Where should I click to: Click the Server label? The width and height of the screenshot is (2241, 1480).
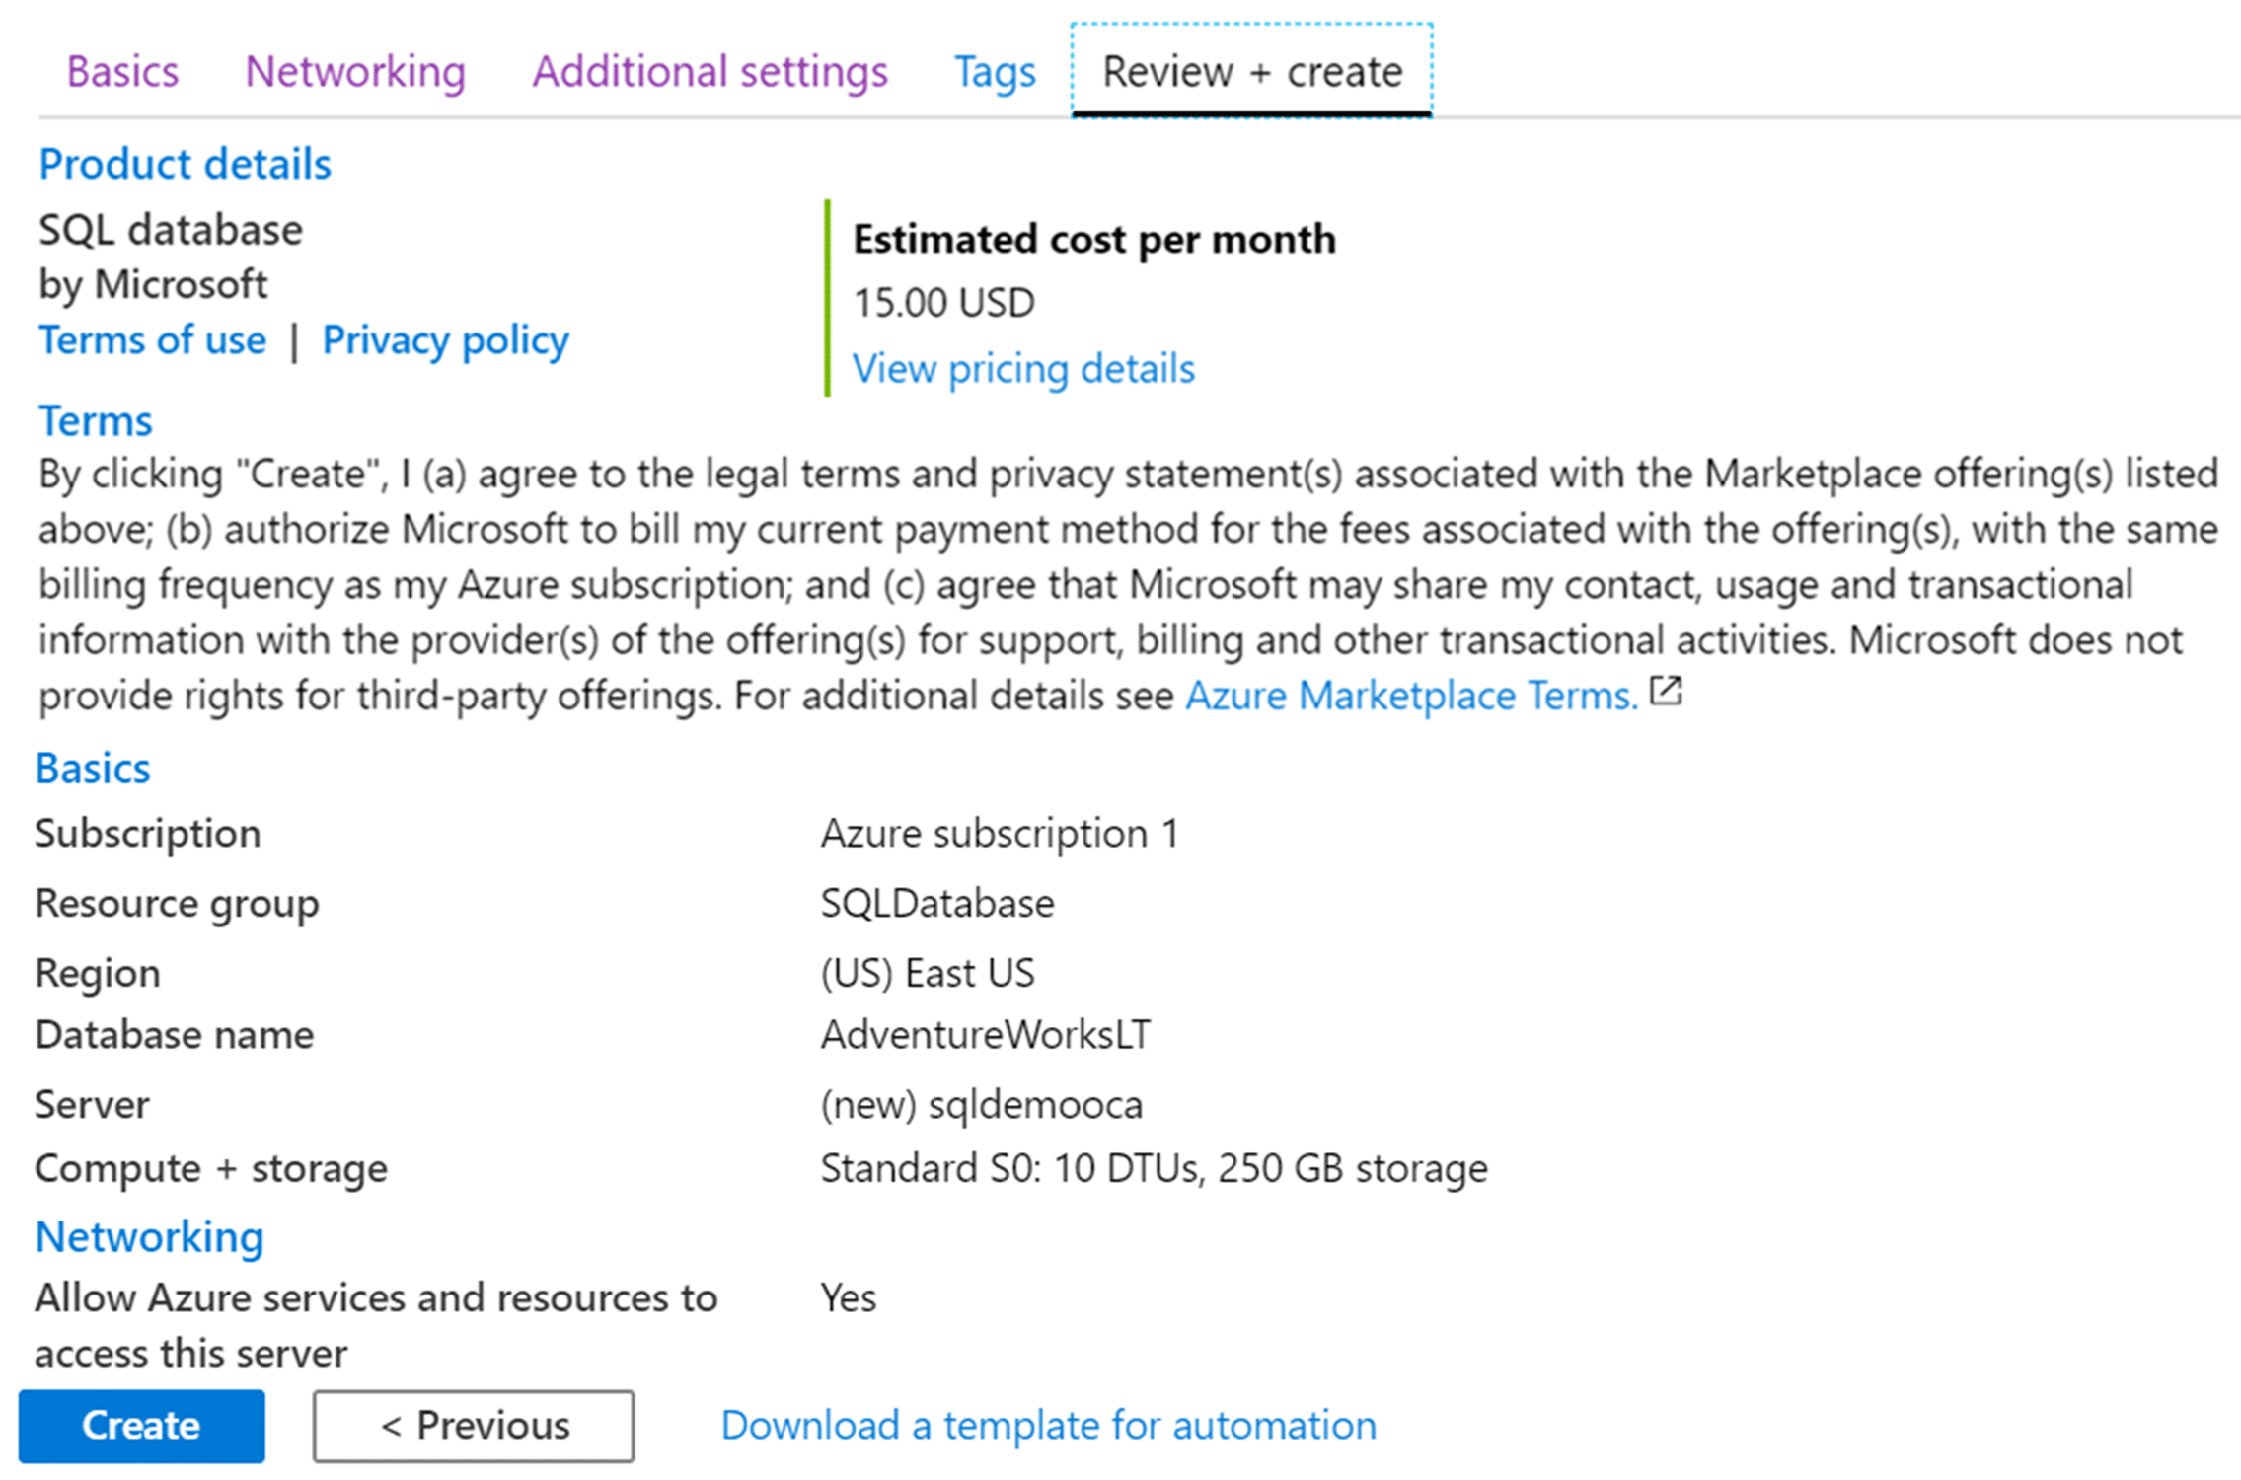click(x=93, y=1105)
